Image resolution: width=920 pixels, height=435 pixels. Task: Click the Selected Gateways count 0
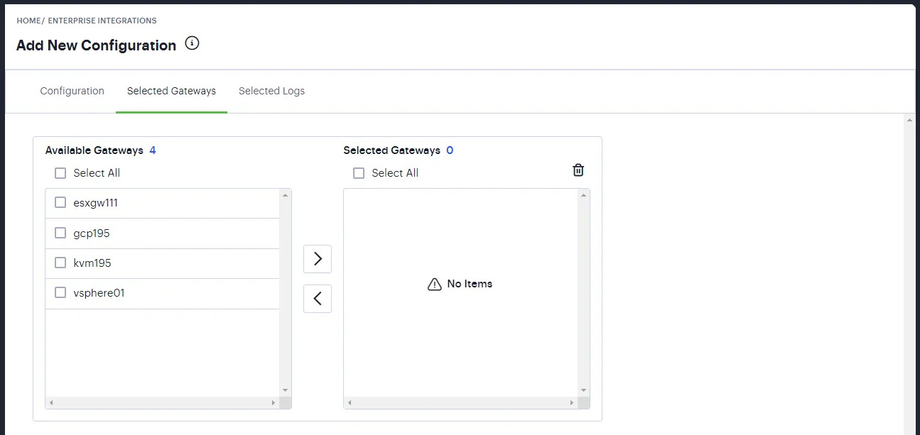[450, 150]
